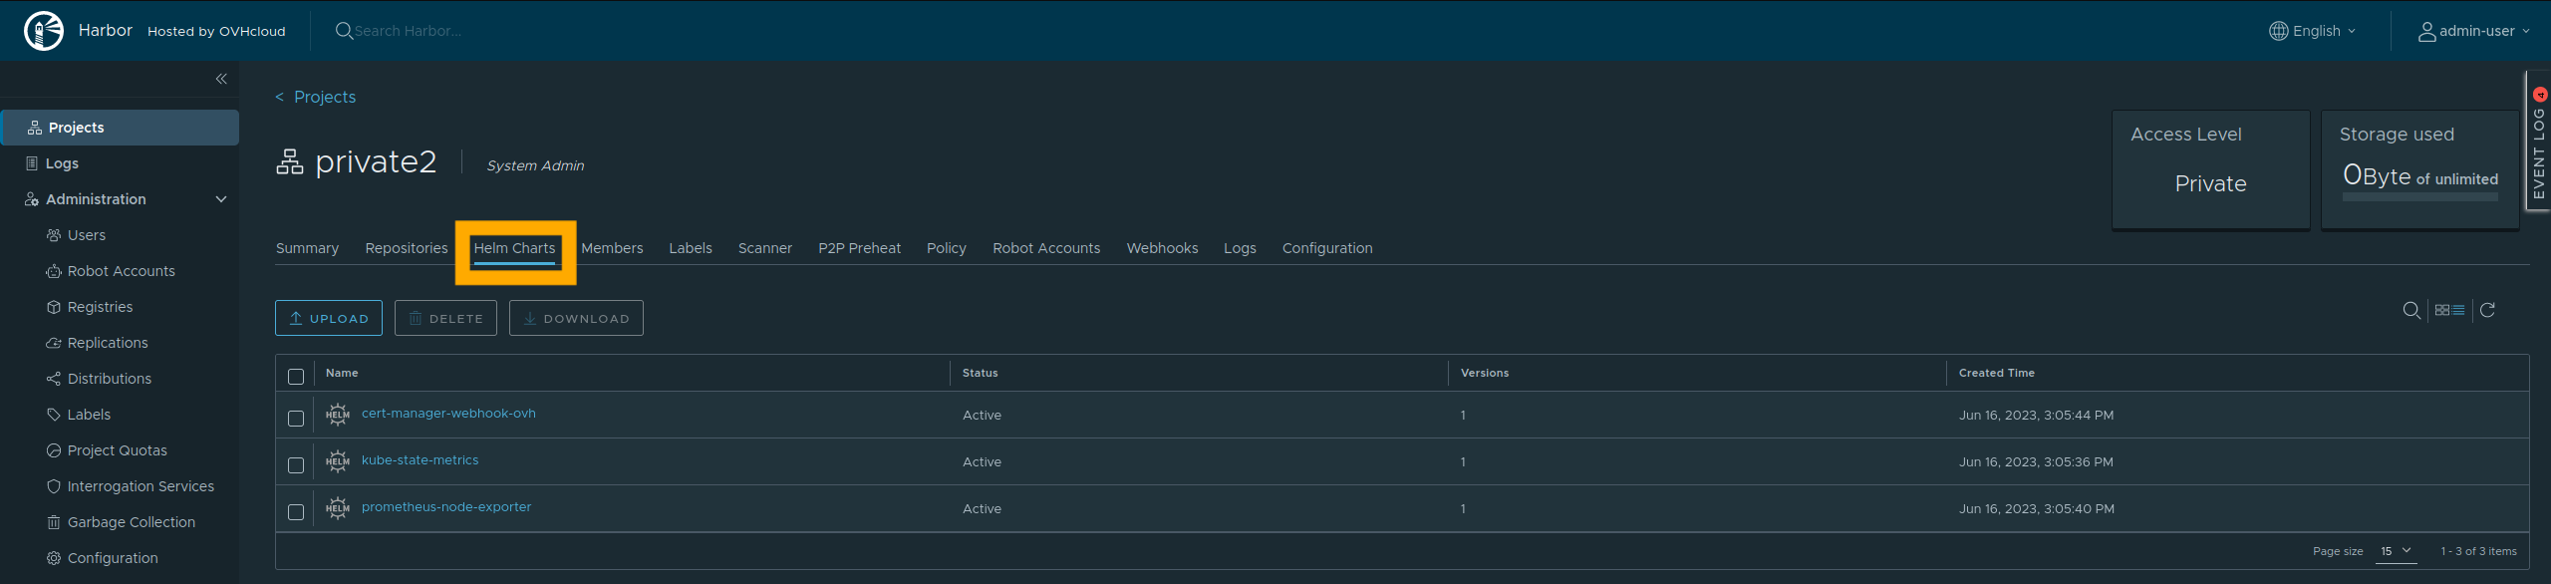Screen dimensions: 2551x584
Task: Click the search magnifier in top bar
Action: [x=344, y=31]
